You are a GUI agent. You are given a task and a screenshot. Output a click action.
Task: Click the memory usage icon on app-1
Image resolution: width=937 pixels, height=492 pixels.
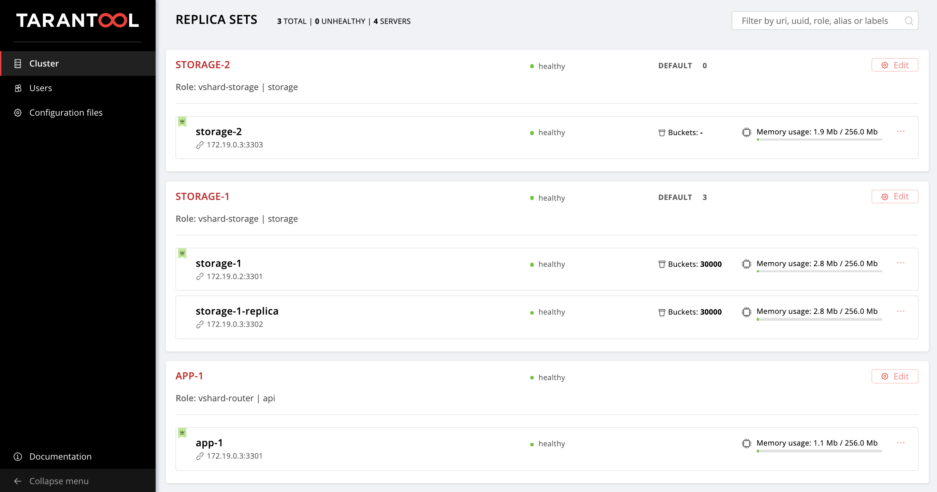click(747, 443)
